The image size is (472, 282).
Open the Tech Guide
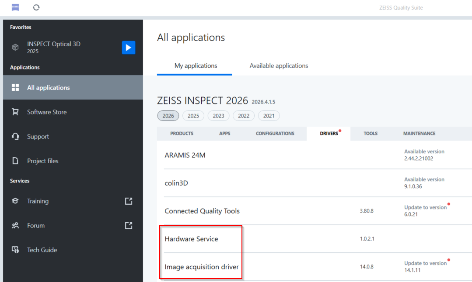pyautogui.click(x=73, y=250)
